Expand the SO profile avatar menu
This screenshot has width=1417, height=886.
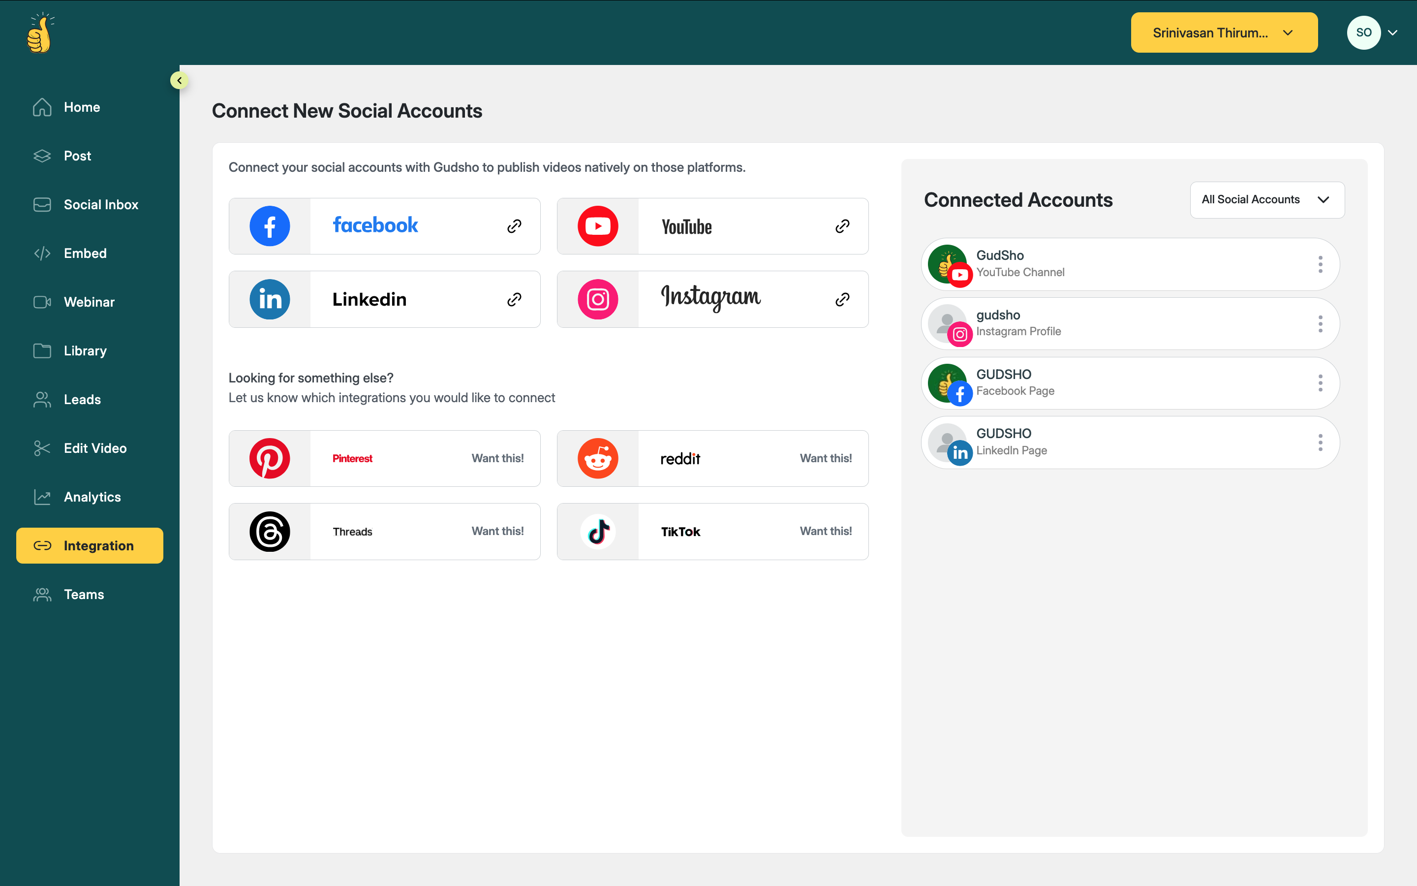pos(1372,33)
